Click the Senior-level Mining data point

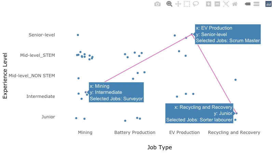tap(78, 35)
